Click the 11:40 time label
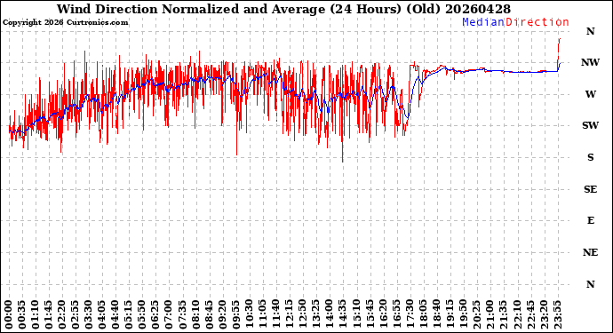The image size is (613, 333). coord(275,314)
